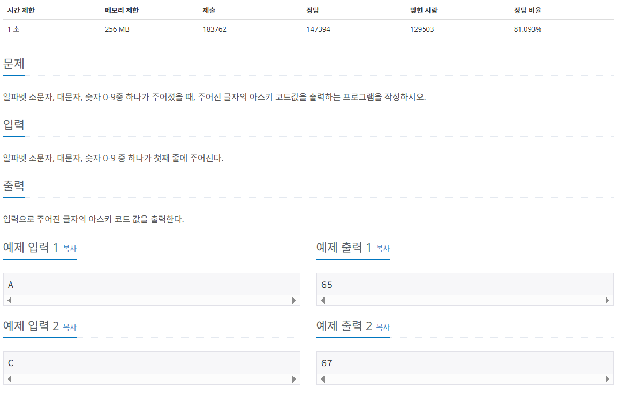
Task: Click the 출력 section heading
Action: pyautogui.click(x=13, y=186)
